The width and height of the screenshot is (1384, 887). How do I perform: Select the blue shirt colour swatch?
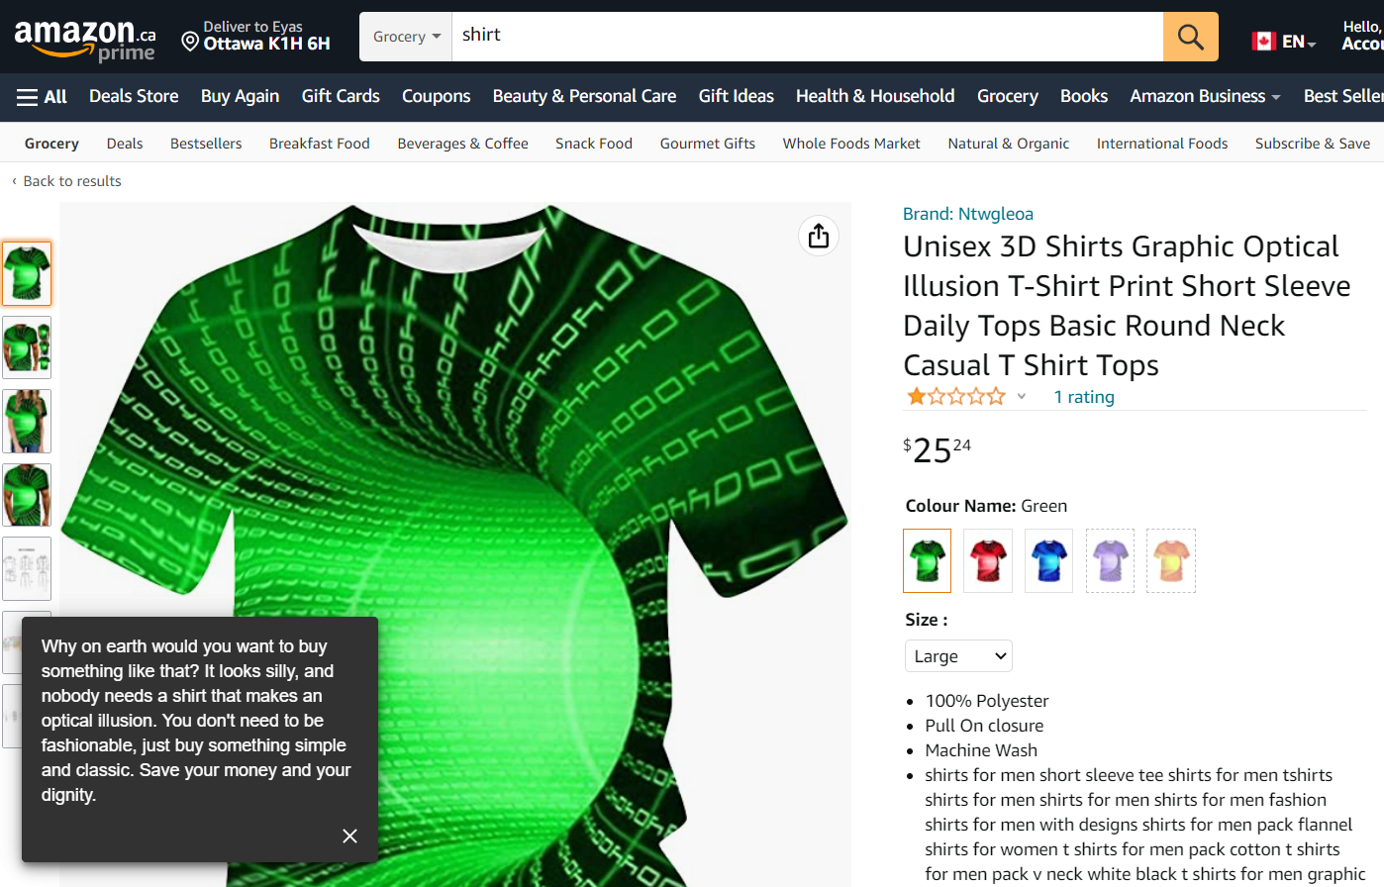point(1048,560)
